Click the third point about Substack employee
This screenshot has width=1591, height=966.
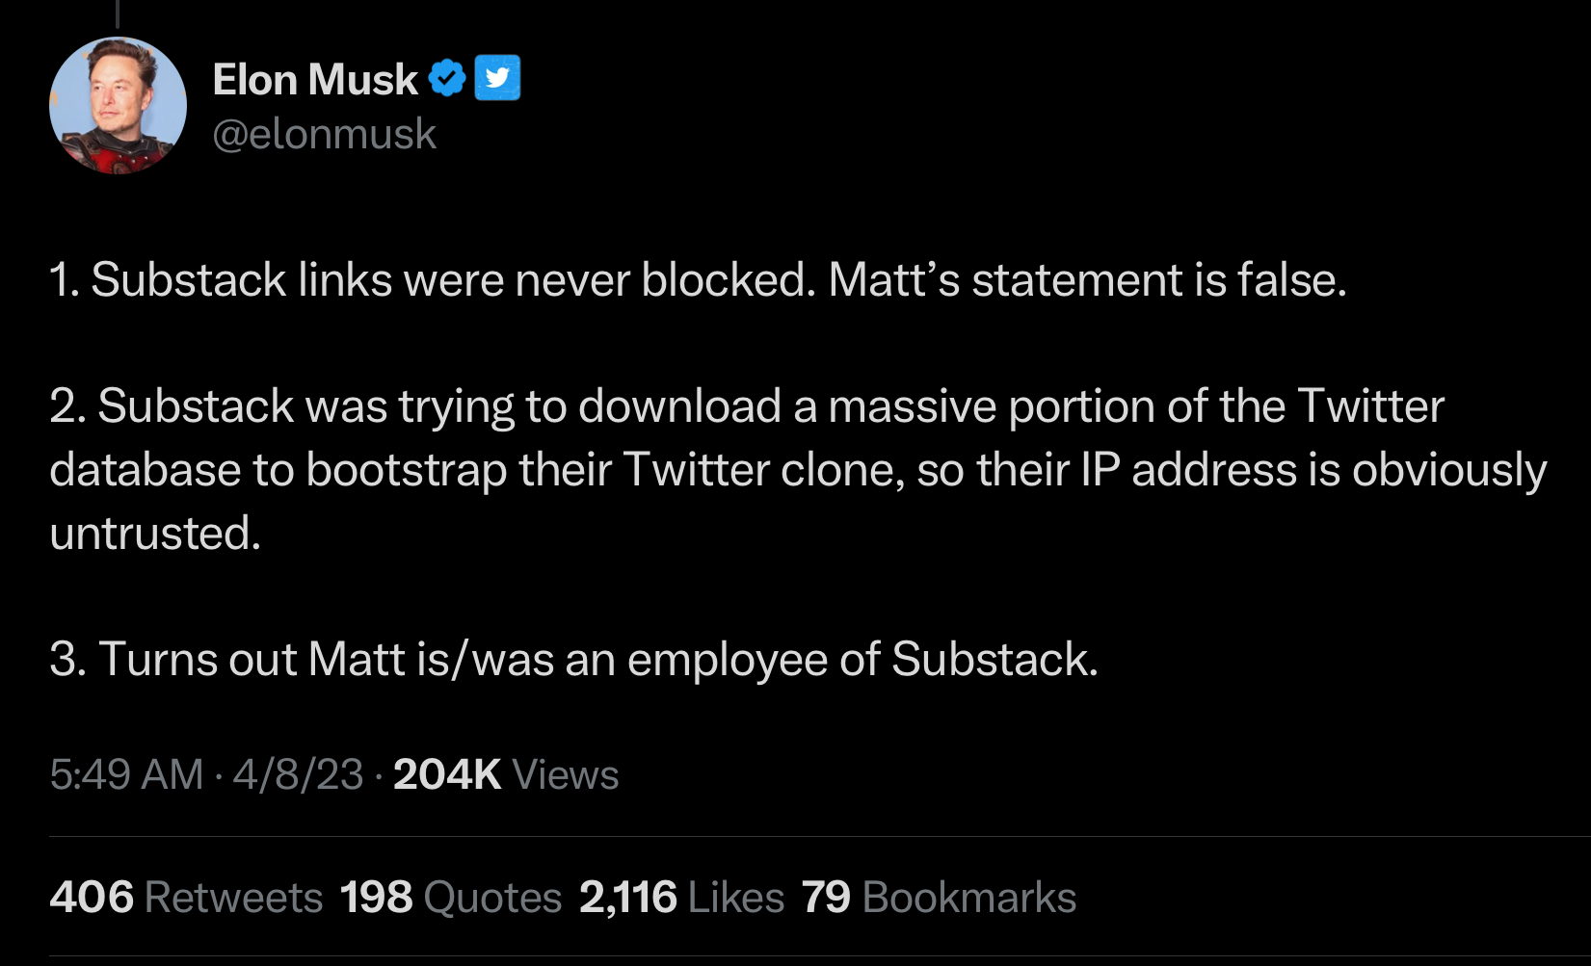click(x=574, y=660)
